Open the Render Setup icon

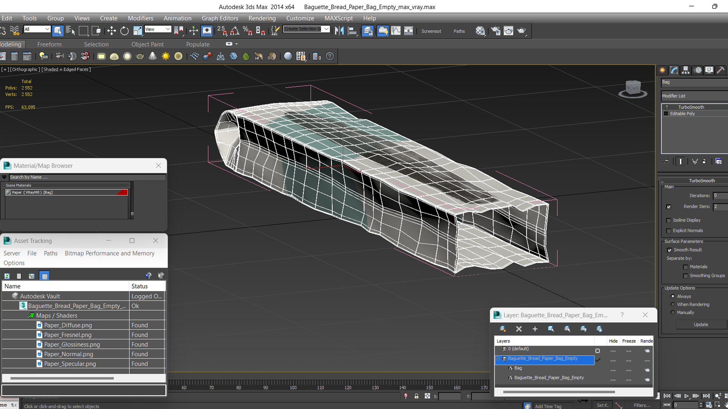[x=496, y=31]
